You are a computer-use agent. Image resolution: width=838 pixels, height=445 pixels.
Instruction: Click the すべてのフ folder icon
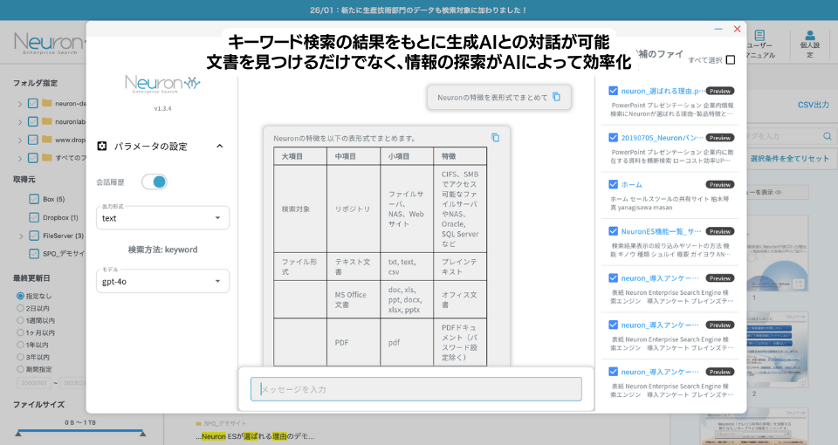point(47,158)
